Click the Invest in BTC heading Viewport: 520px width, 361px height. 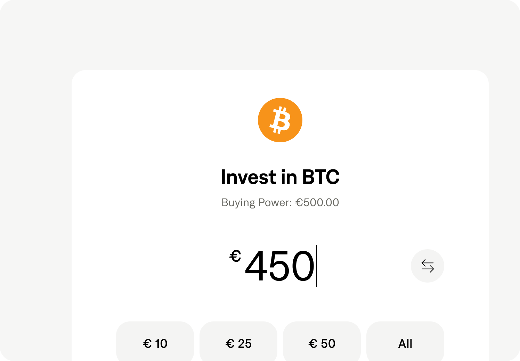[280, 177]
